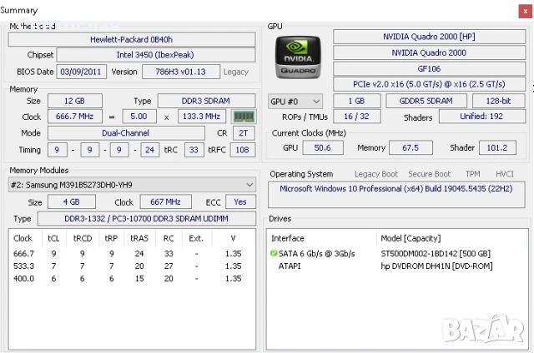Click the shader clock value 101.2
Viewport: 534px width, 353px height.
click(x=497, y=147)
